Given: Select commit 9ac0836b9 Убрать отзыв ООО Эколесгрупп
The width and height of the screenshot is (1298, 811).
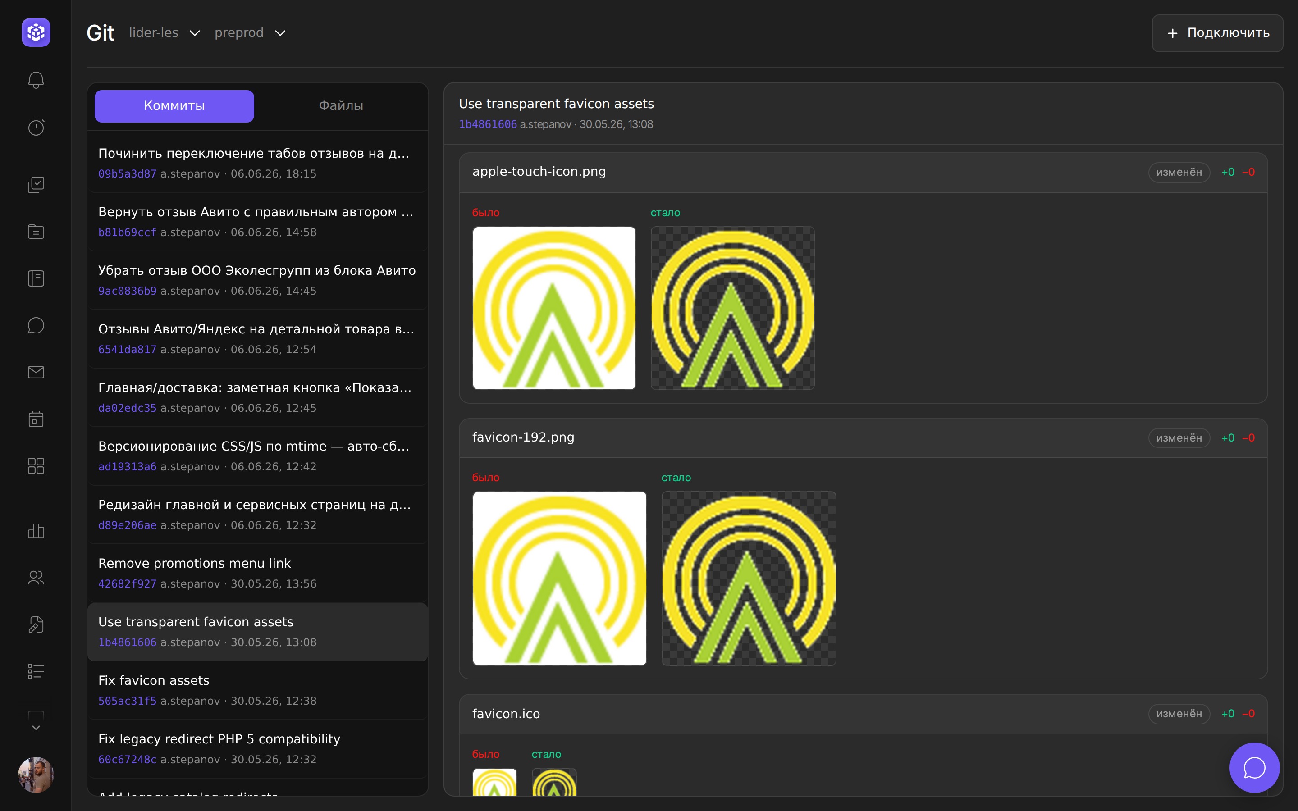Looking at the screenshot, I should pos(257,280).
